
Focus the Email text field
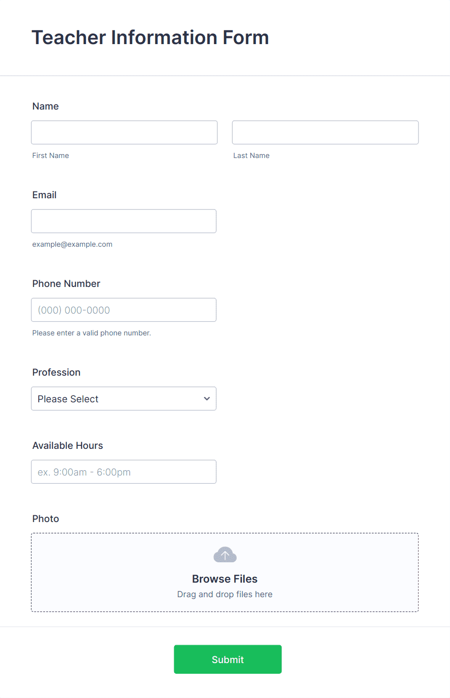point(124,221)
